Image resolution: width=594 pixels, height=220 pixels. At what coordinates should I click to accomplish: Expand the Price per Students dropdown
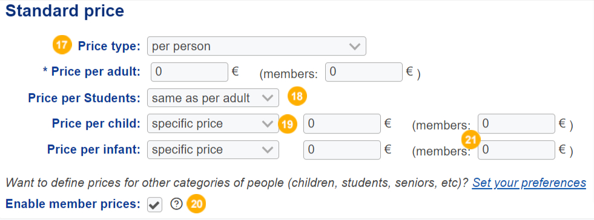point(213,98)
